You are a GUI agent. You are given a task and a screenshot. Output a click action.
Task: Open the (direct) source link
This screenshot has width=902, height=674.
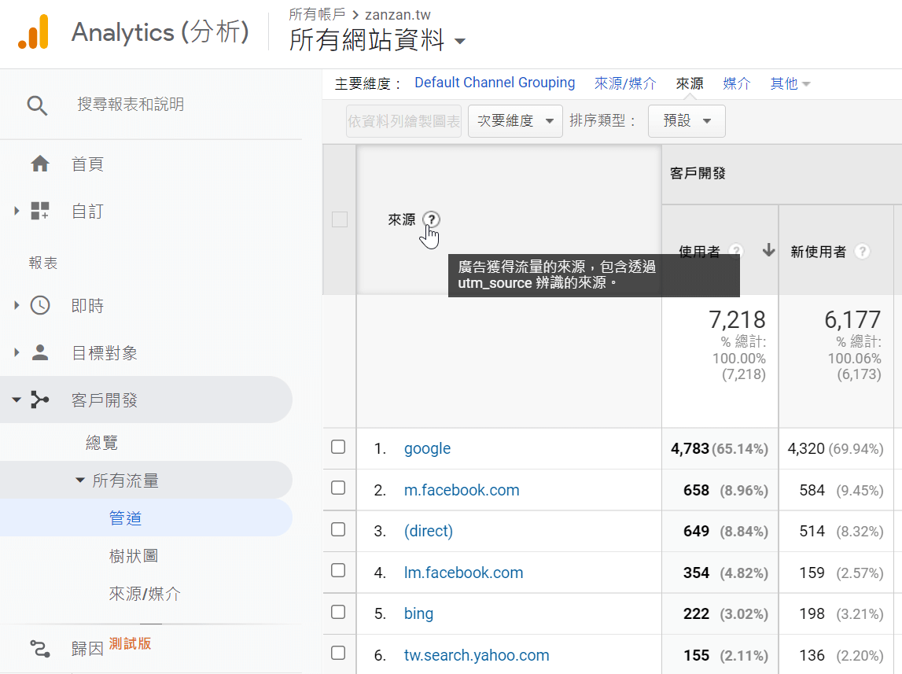pos(428,531)
